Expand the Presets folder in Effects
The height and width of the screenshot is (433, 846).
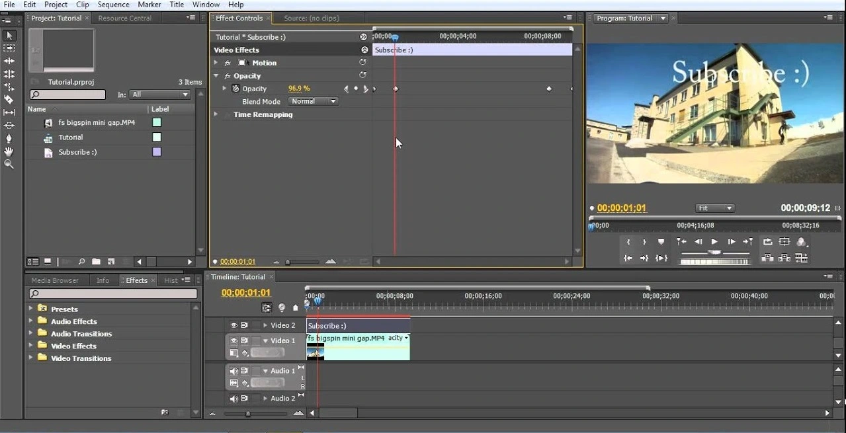30,308
